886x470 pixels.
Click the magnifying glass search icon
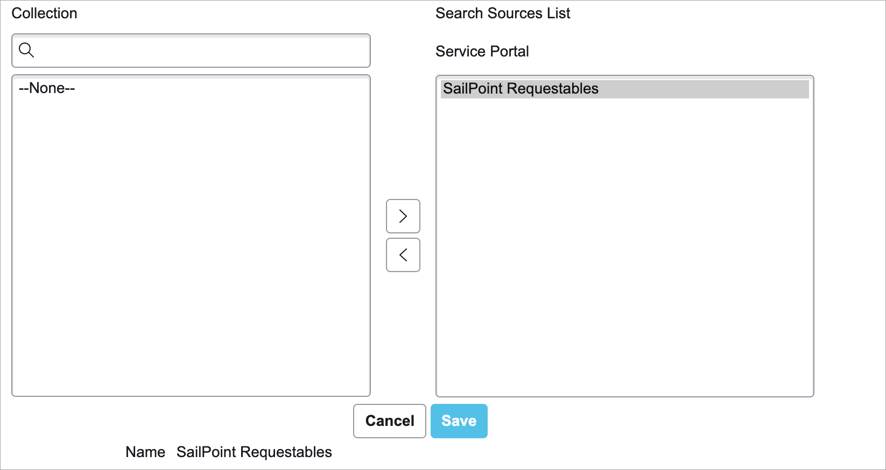(26, 50)
